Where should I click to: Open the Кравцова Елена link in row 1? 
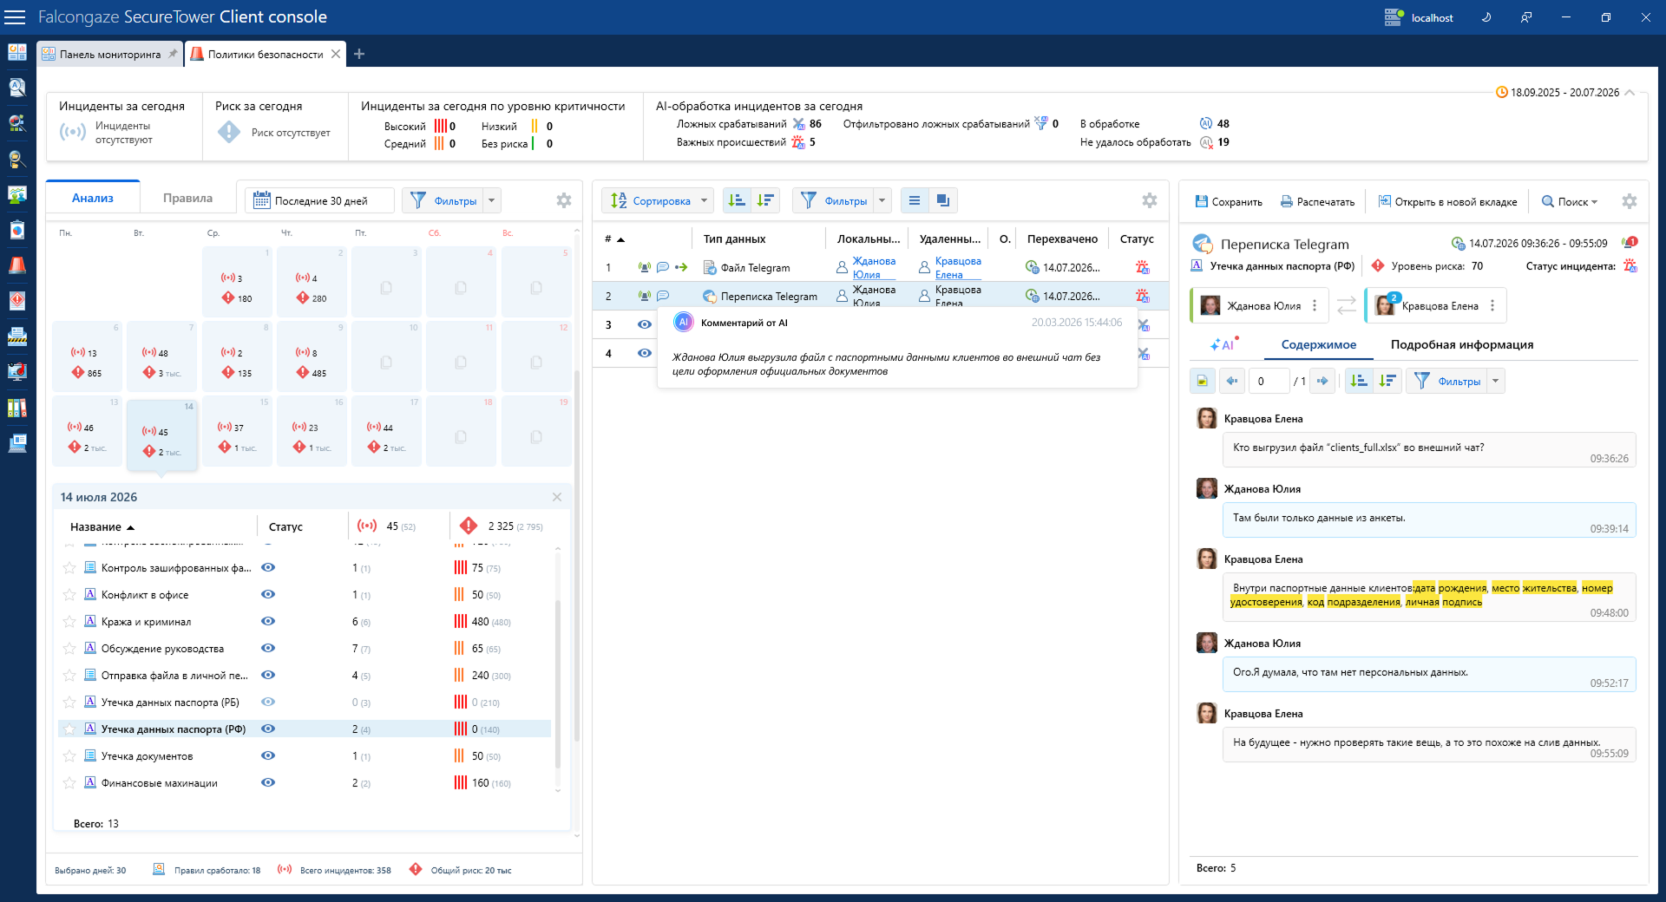[958, 267]
